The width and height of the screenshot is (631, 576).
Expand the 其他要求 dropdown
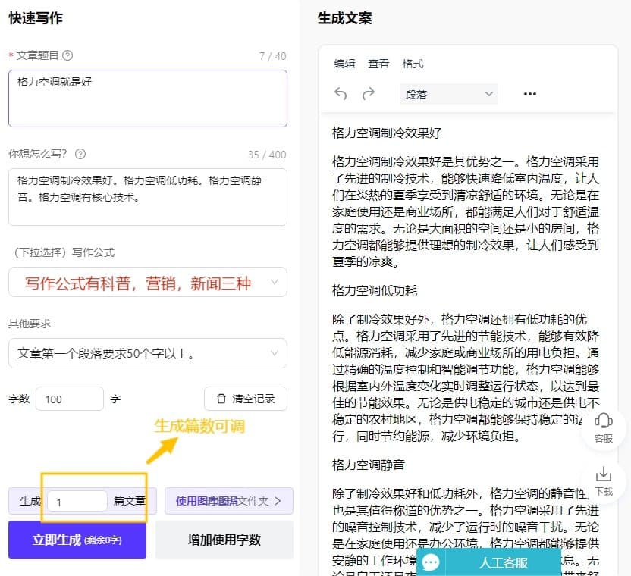pos(148,354)
